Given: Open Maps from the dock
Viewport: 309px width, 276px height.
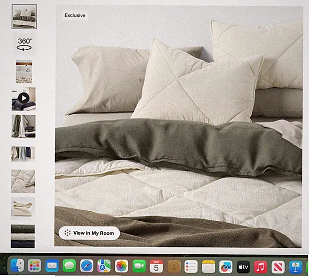Looking at the screenshot, I should click(104, 266).
